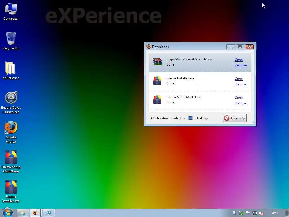Click the Firefox icon in Downloads title bar
This screenshot has height=217, width=289.
pyautogui.click(x=148, y=47)
